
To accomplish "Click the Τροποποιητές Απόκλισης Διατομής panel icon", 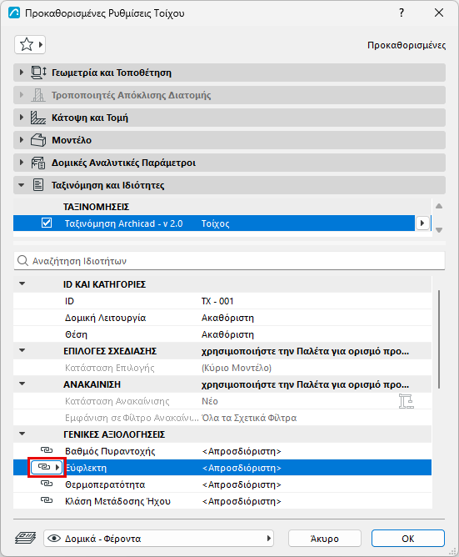I will click(x=38, y=95).
